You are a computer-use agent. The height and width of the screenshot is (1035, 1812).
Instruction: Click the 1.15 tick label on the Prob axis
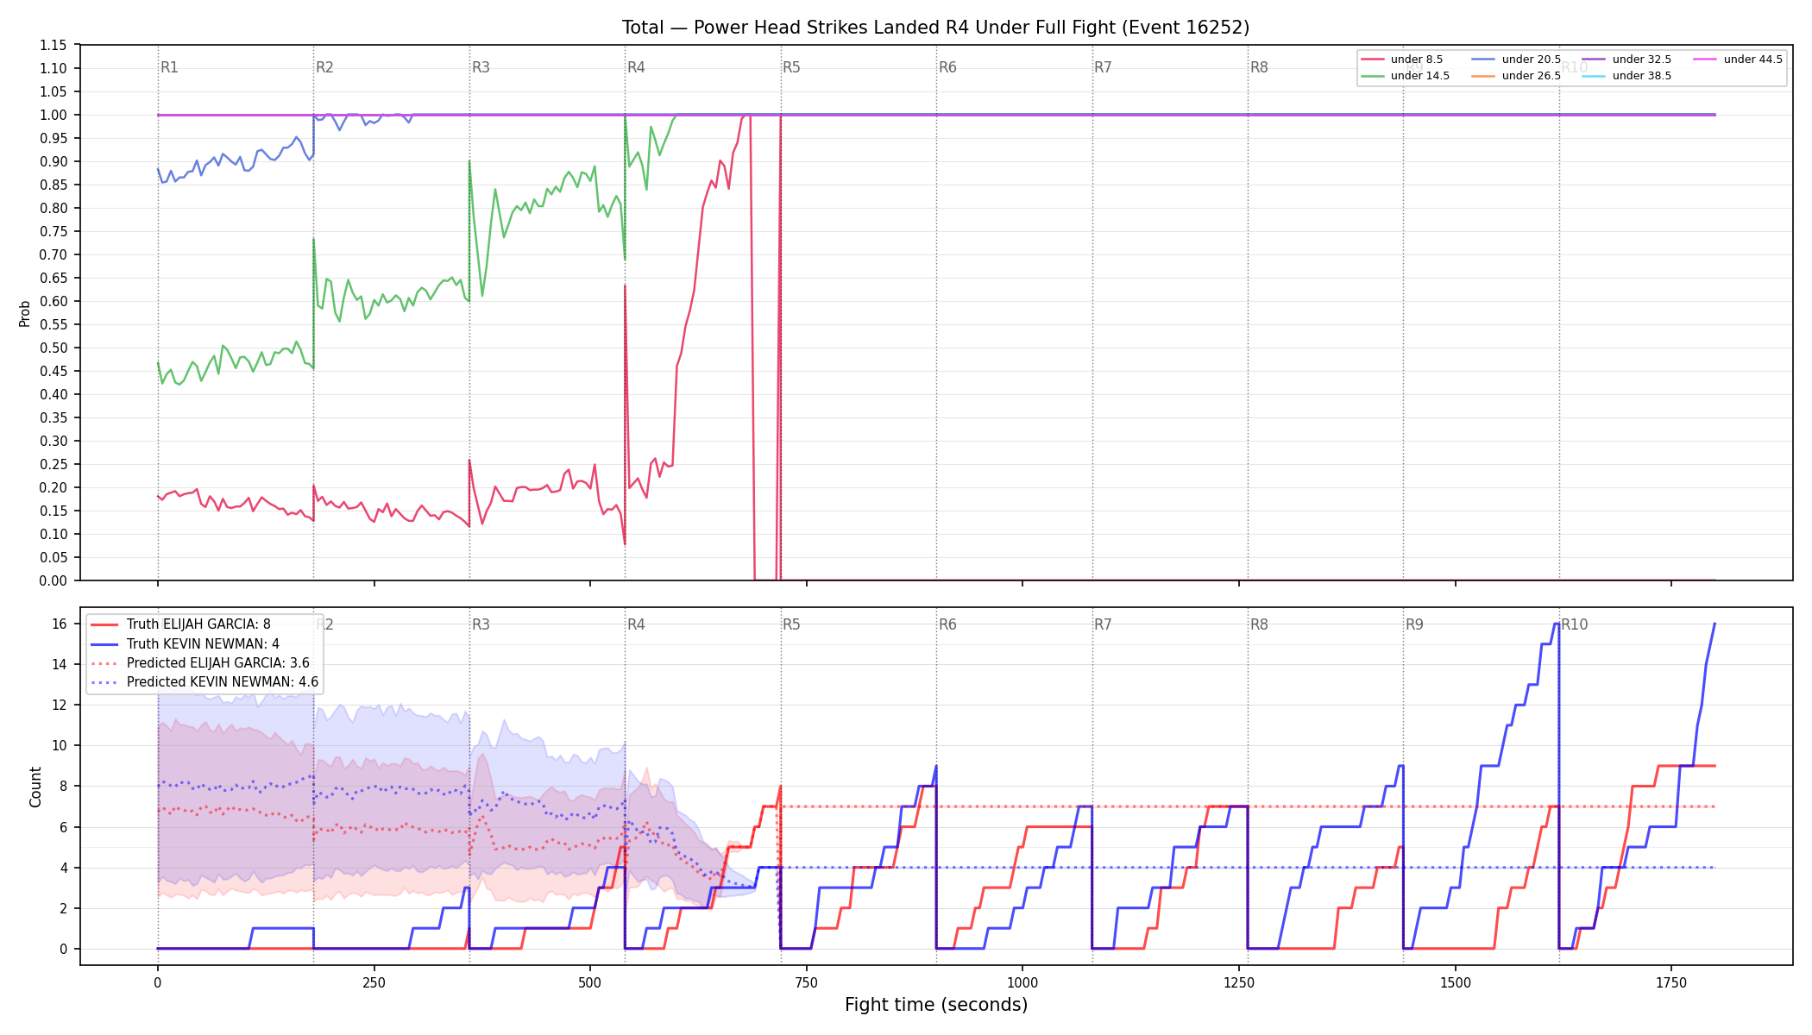[x=53, y=46]
